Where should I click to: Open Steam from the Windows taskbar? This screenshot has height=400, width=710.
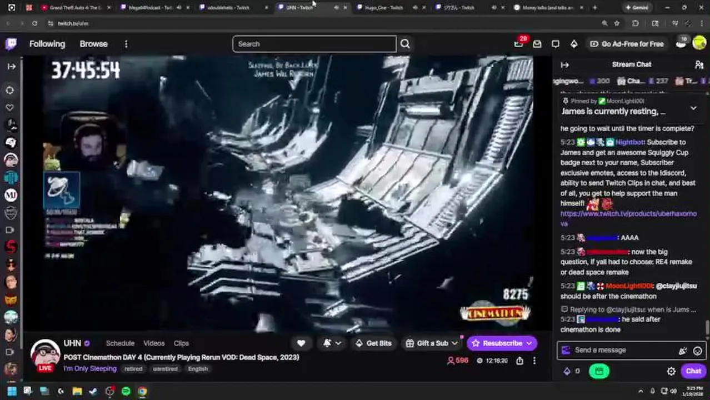click(x=93, y=392)
